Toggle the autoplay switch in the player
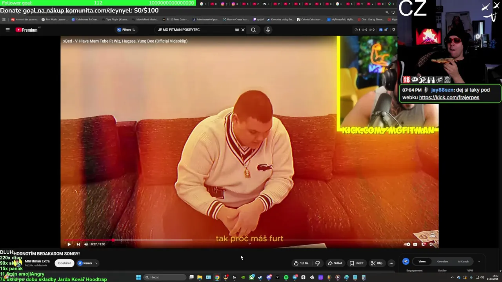The image size is (502, 282). [x=407, y=244]
